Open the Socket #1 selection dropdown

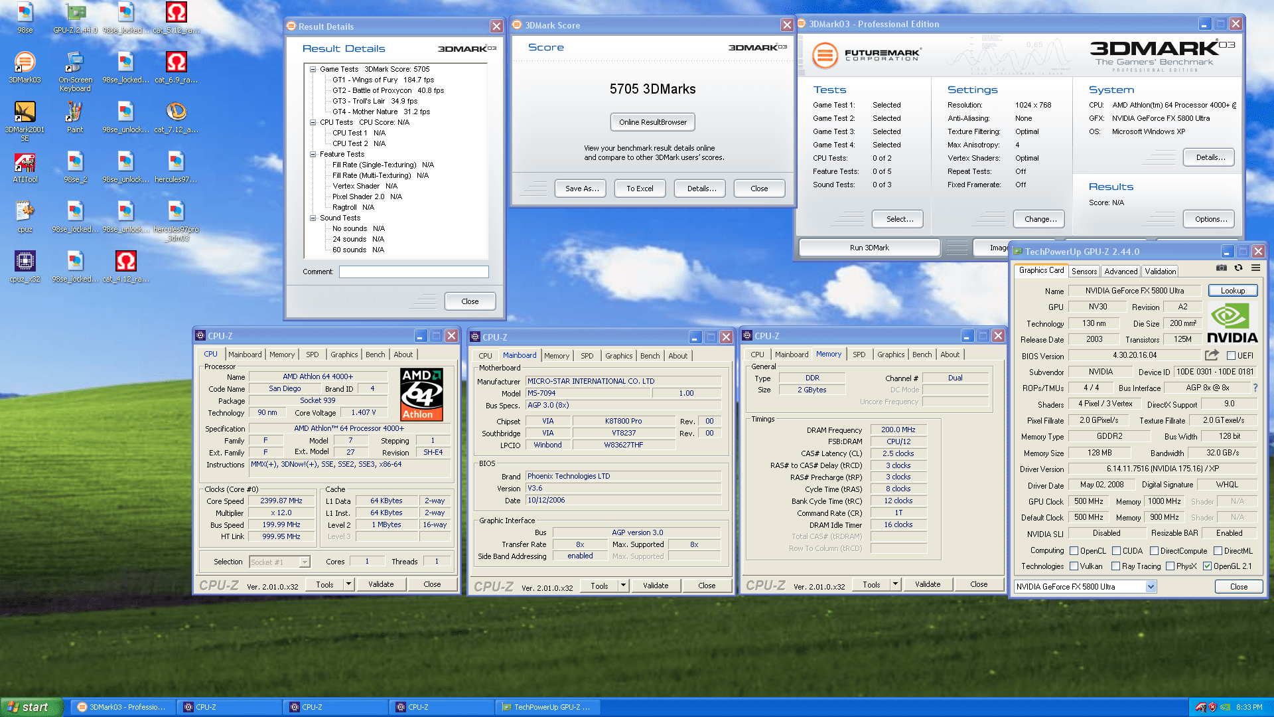[304, 562]
